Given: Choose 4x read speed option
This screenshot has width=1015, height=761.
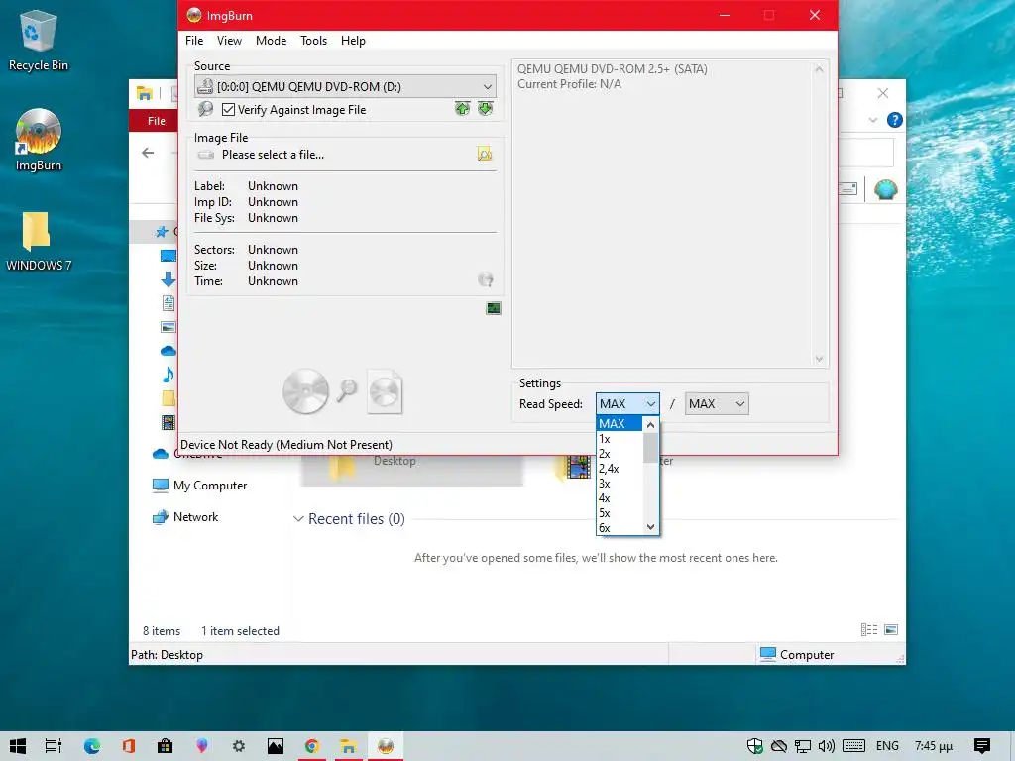Looking at the screenshot, I should click(620, 498).
